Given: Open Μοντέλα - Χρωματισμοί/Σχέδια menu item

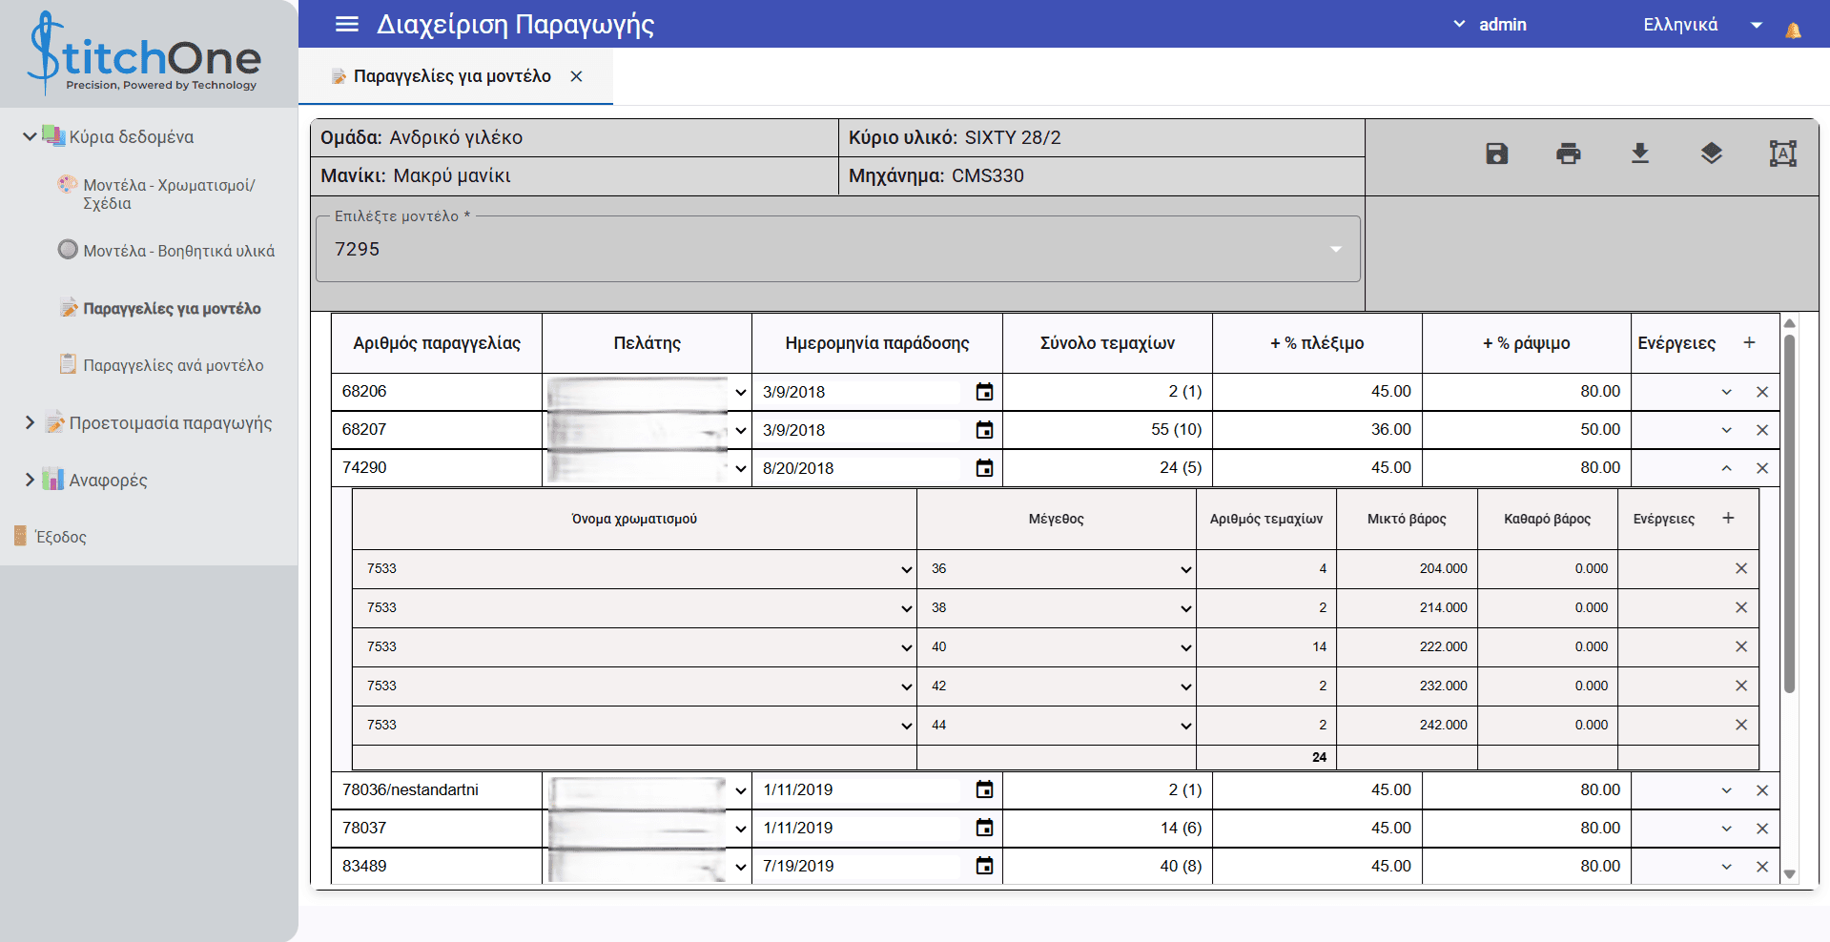Looking at the screenshot, I should click(169, 194).
